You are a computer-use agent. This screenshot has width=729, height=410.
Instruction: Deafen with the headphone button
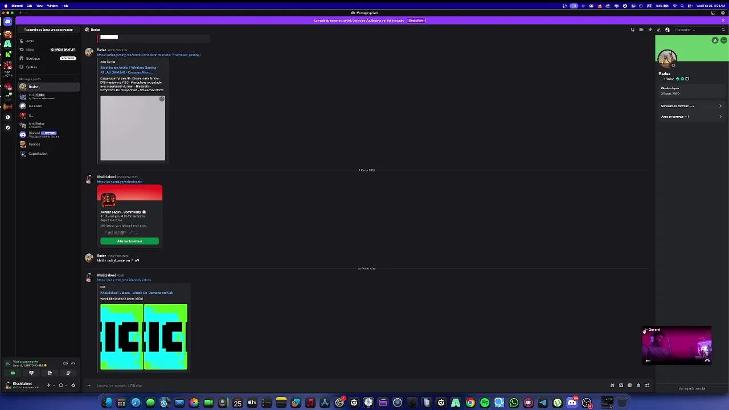61,386
